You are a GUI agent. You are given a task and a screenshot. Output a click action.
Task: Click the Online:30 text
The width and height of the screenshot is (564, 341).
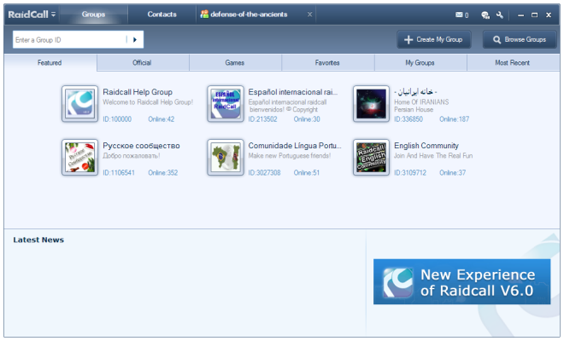[x=307, y=119]
